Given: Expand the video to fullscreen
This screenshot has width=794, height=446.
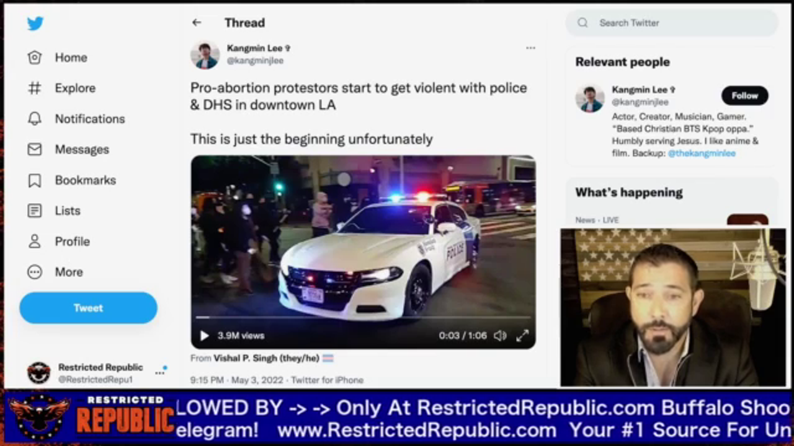Looking at the screenshot, I should tap(522, 336).
